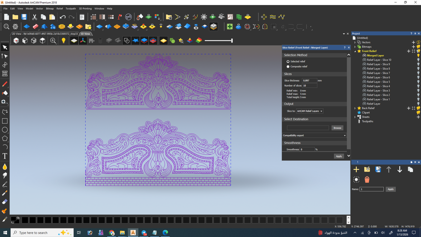Click the zoom magnifier in 3D view toolbar
The height and width of the screenshot is (237, 421).
[53, 41]
